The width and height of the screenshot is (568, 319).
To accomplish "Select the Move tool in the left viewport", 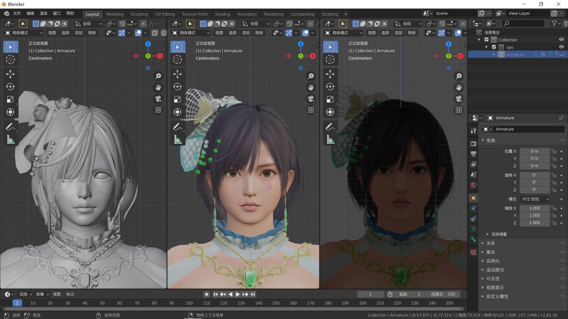I will tap(10, 74).
